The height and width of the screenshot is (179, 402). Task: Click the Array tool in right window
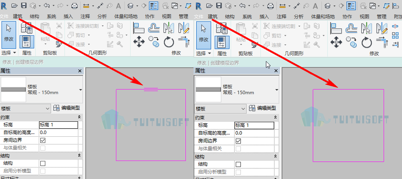[395, 35]
